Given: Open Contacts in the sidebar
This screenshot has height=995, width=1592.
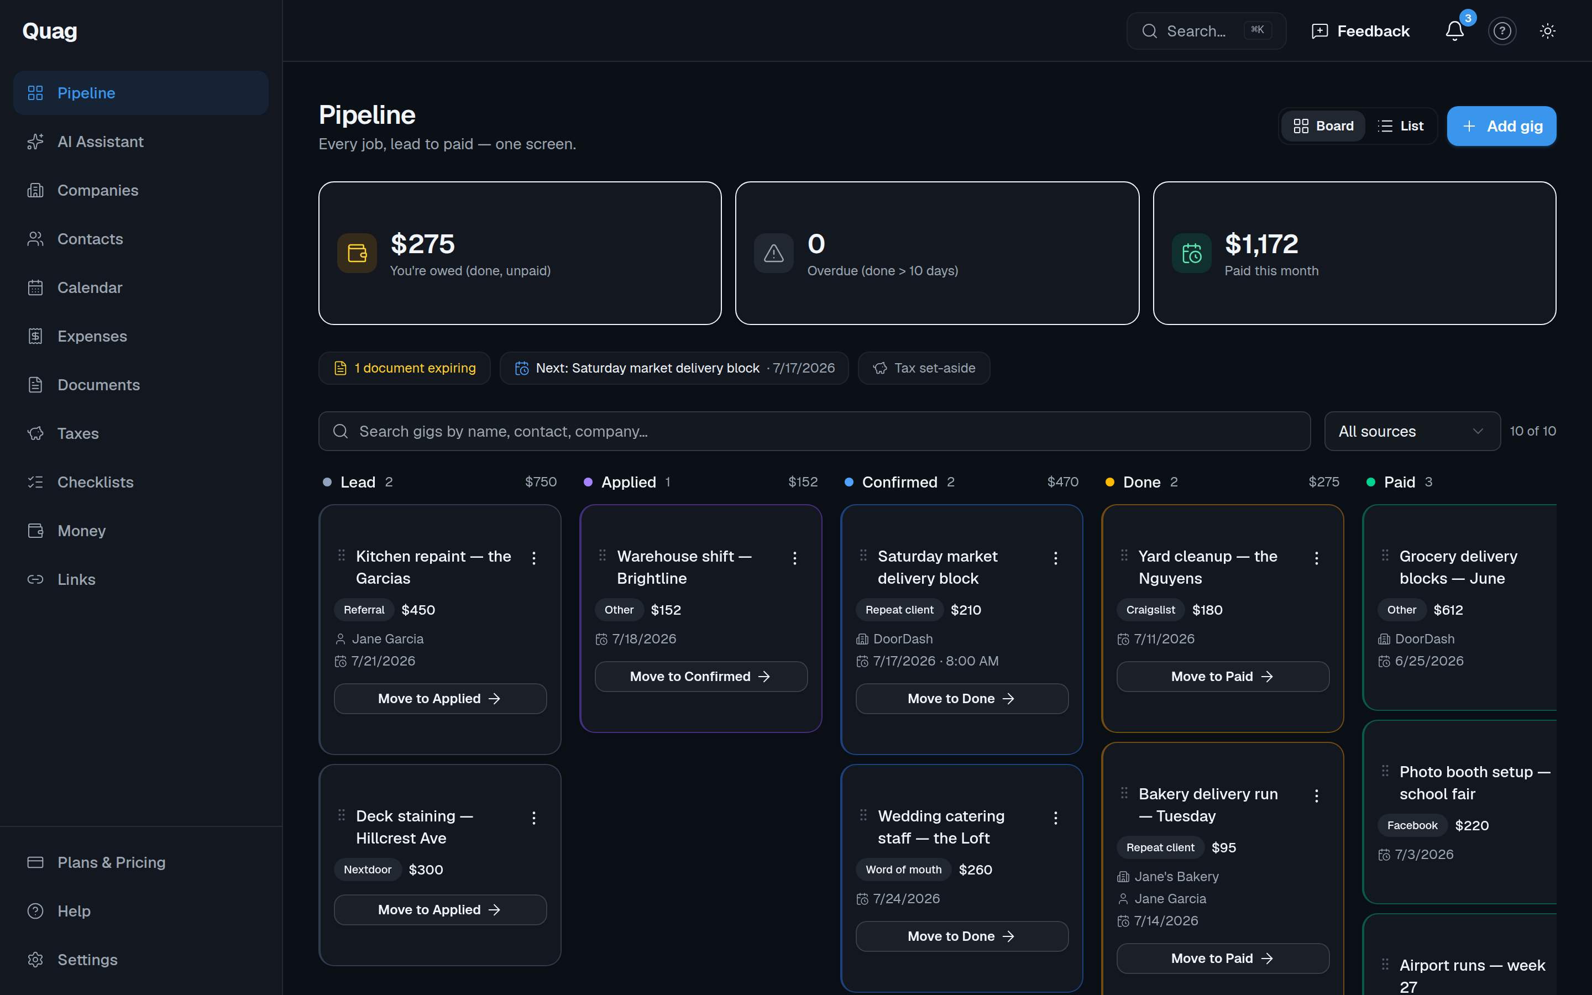Looking at the screenshot, I should pyautogui.click(x=141, y=239).
